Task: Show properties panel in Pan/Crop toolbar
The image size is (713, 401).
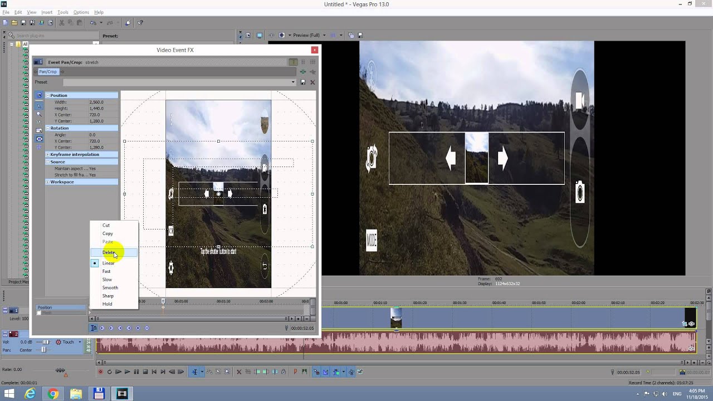Action: click(39, 95)
